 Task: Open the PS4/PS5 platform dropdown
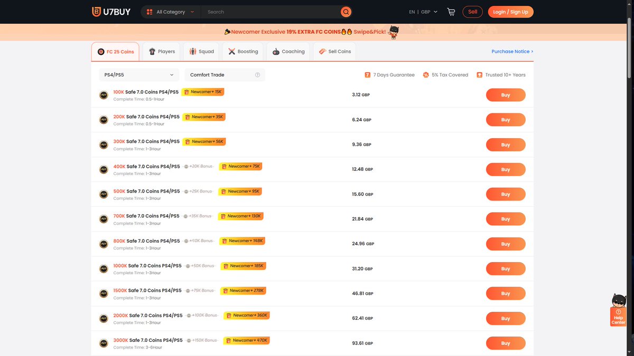[138, 75]
